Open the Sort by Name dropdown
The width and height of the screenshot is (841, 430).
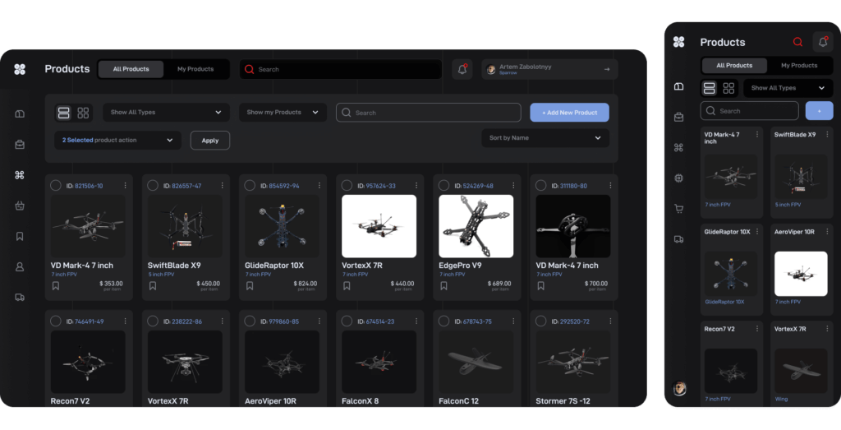coord(545,138)
